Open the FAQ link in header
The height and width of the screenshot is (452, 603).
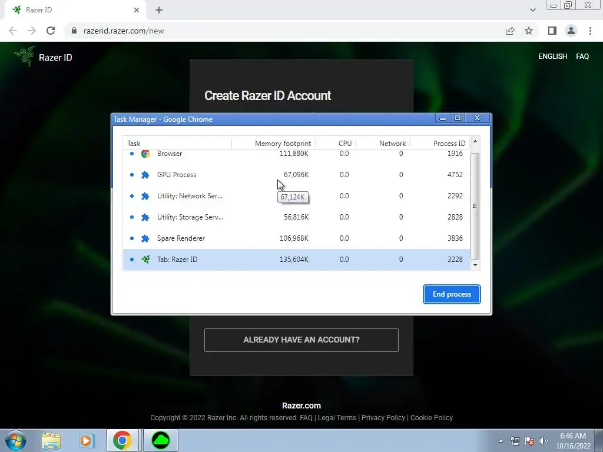[582, 56]
